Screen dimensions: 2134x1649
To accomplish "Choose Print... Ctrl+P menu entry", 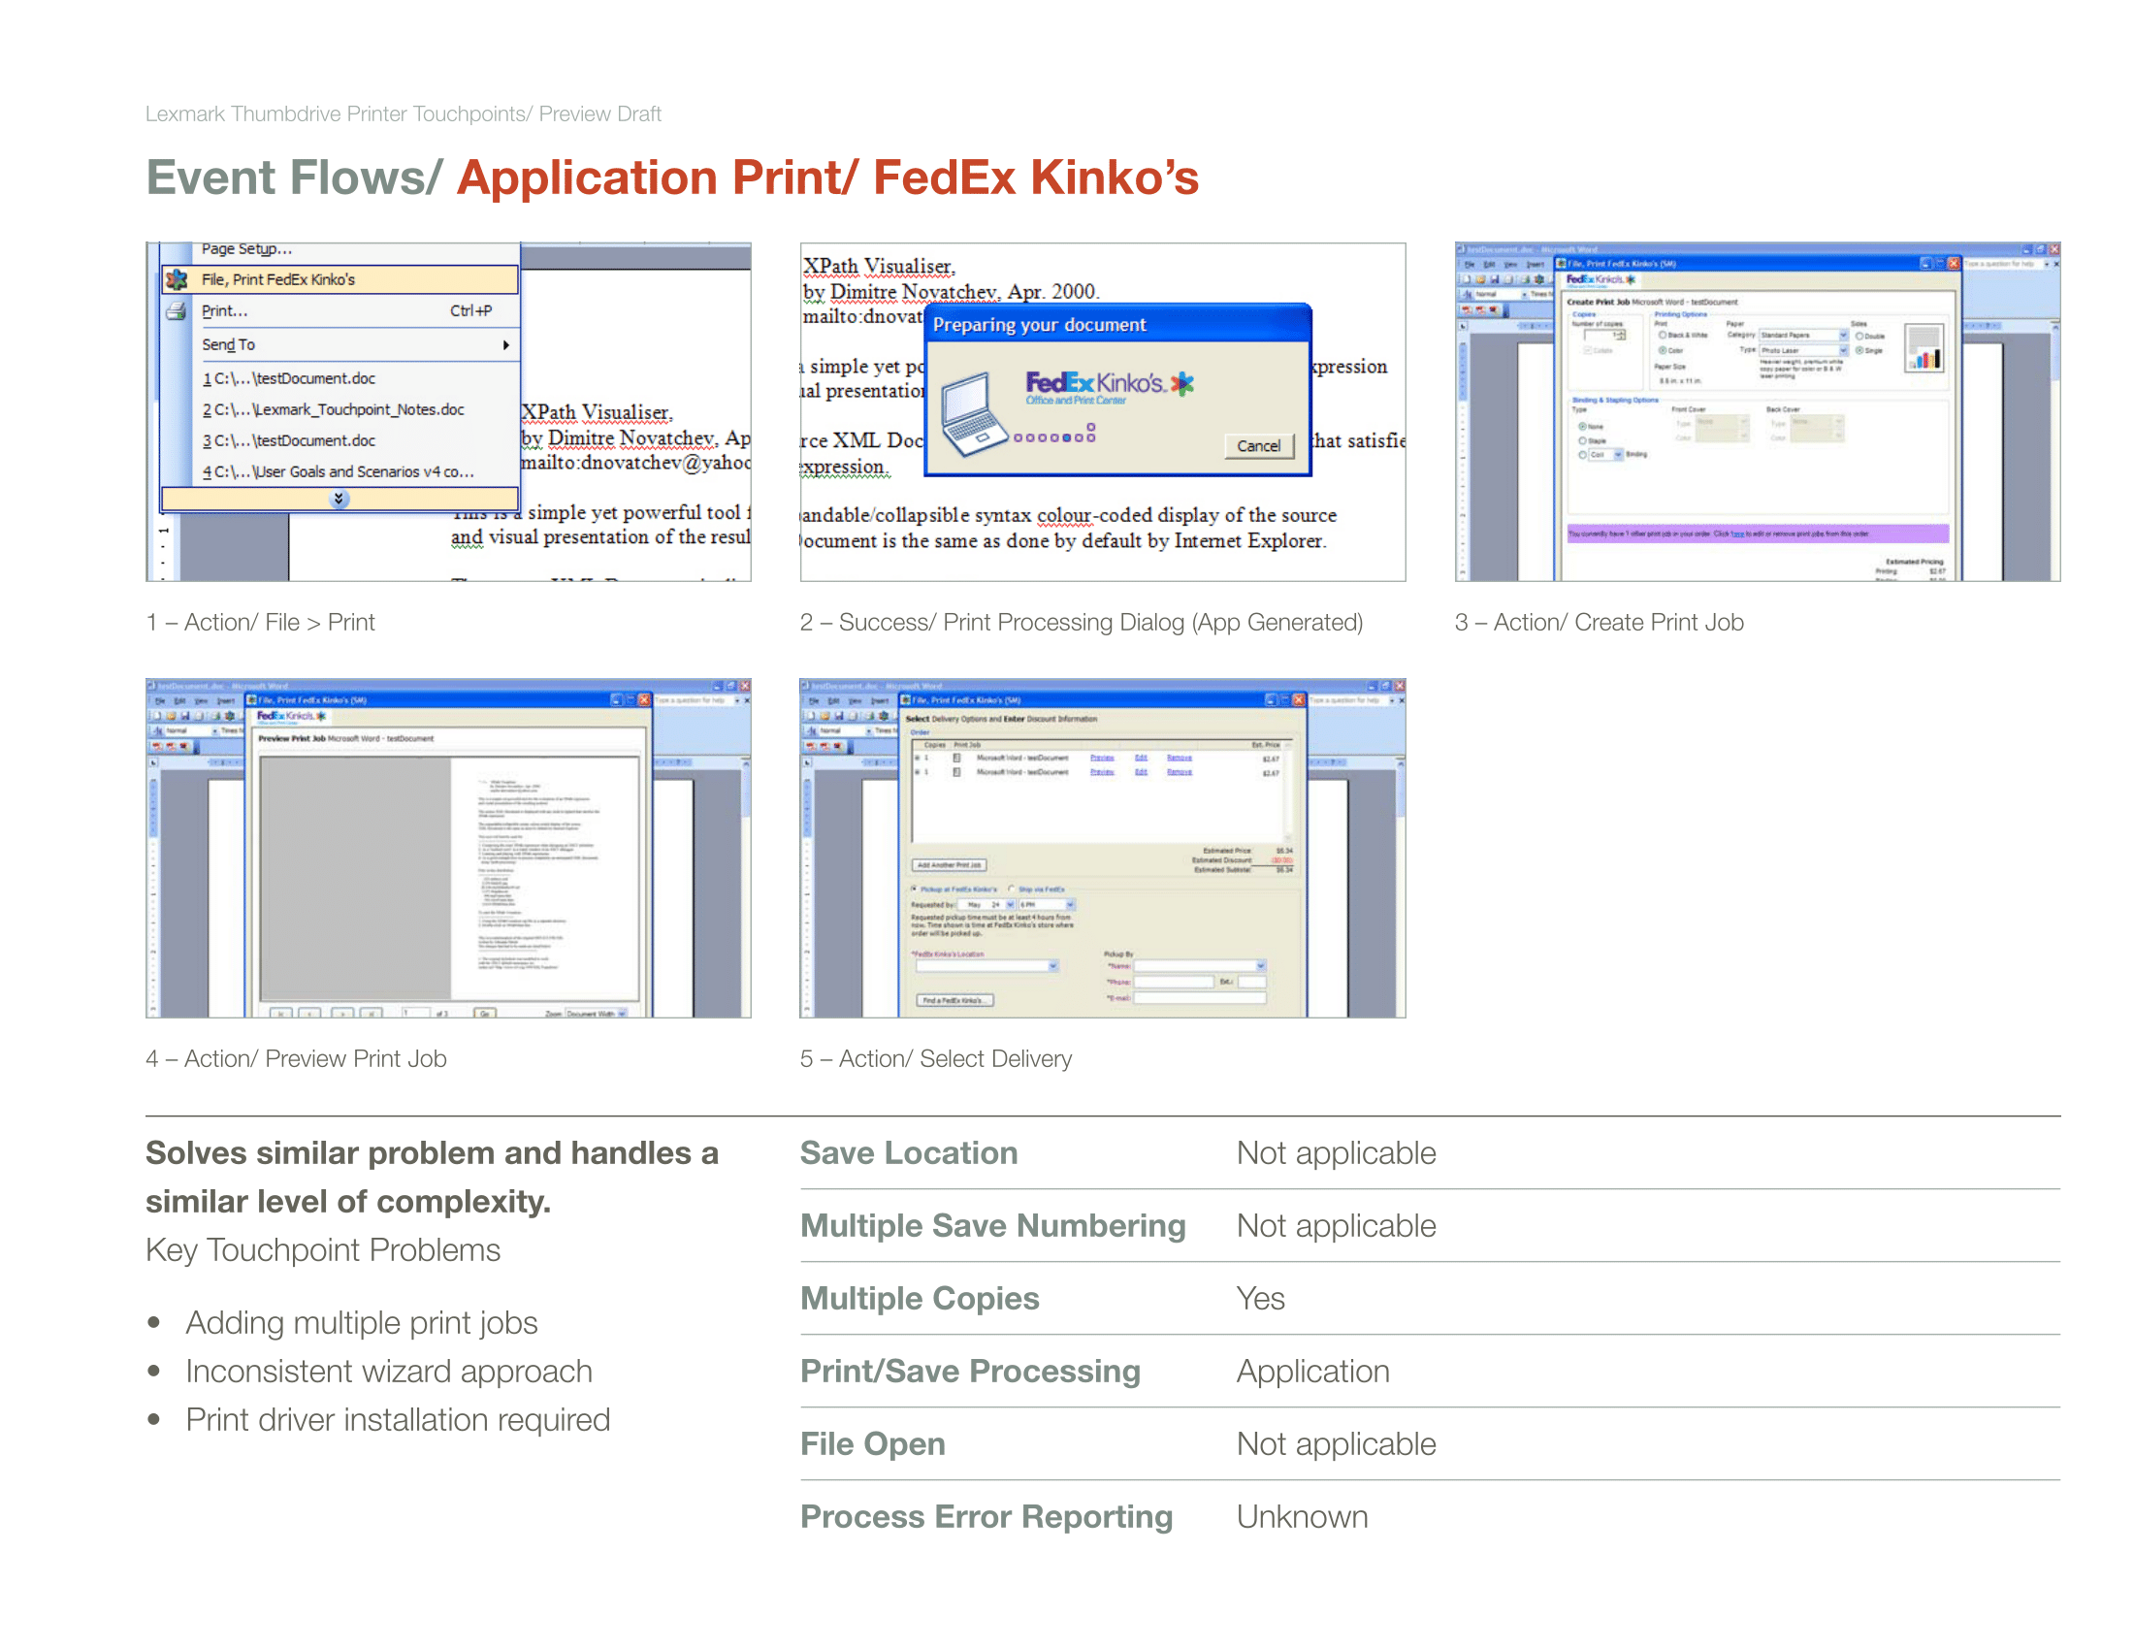I will (340, 311).
